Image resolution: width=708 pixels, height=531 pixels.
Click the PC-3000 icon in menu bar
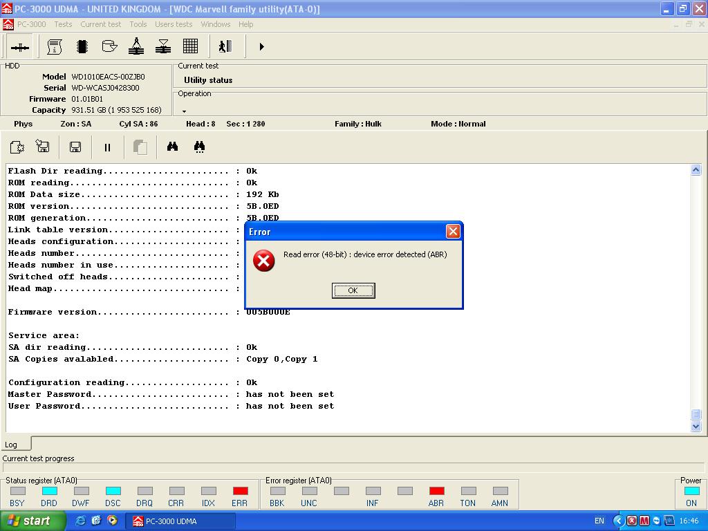[x=8, y=24]
